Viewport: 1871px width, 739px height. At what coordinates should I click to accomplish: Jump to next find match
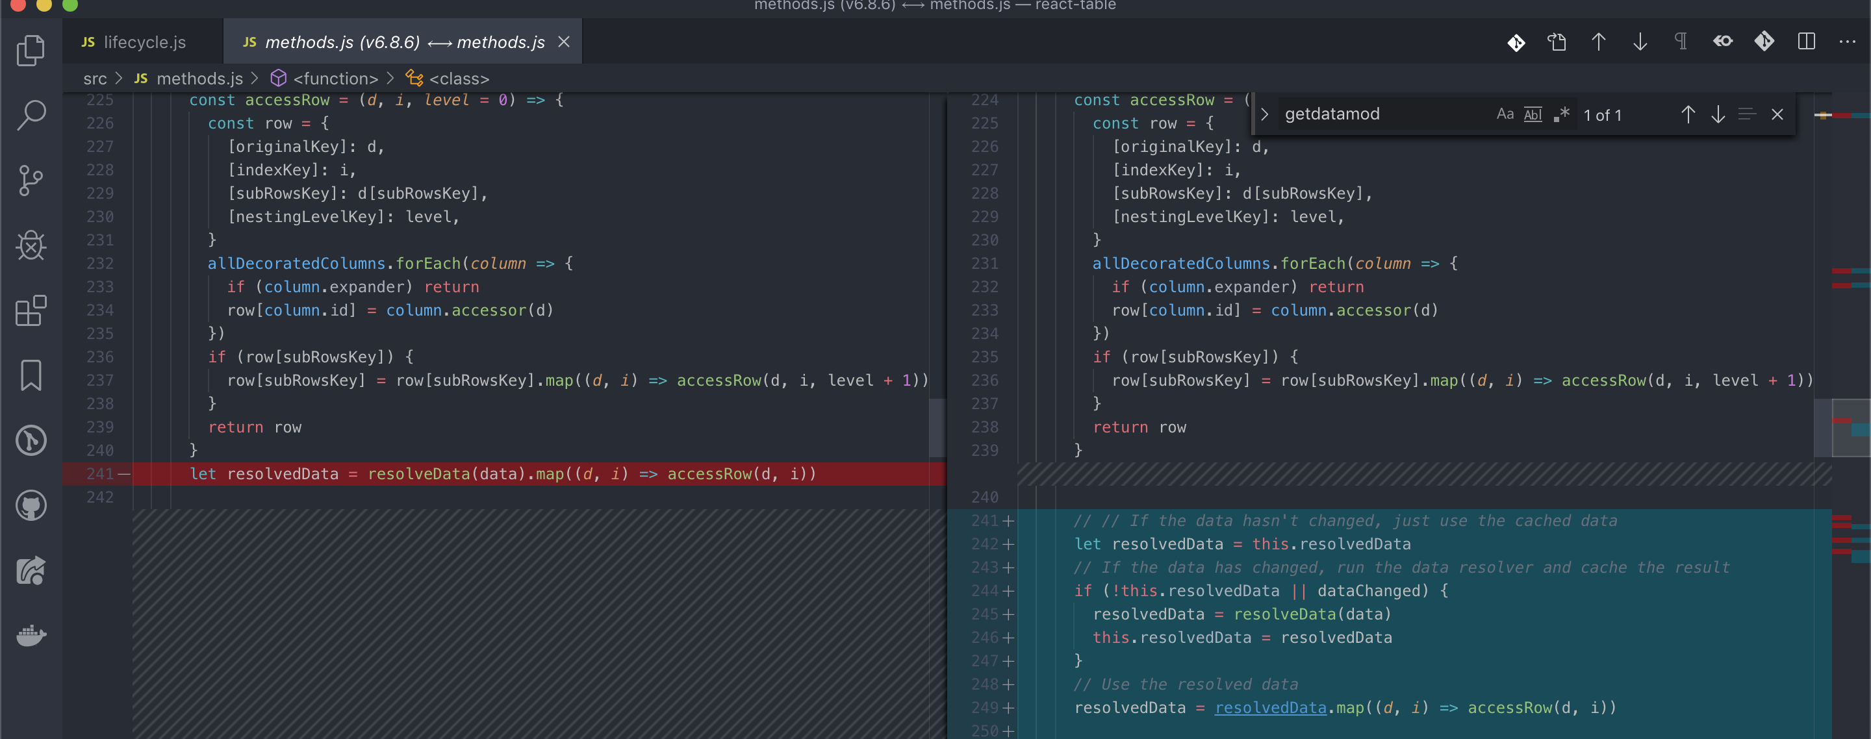click(1718, 114)
